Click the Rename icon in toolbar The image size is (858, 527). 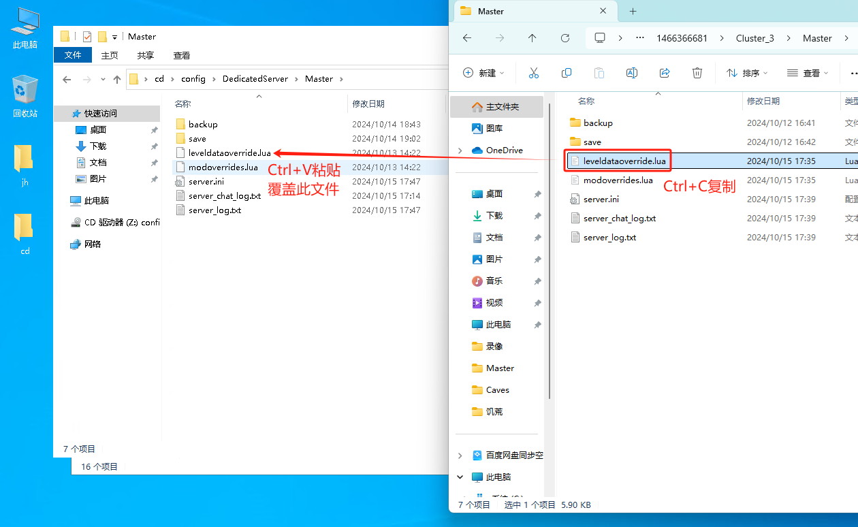[632, 73]
